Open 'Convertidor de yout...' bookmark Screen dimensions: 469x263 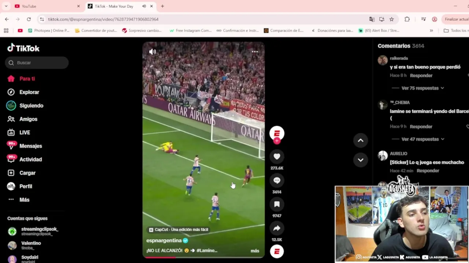tap(96, 31)
